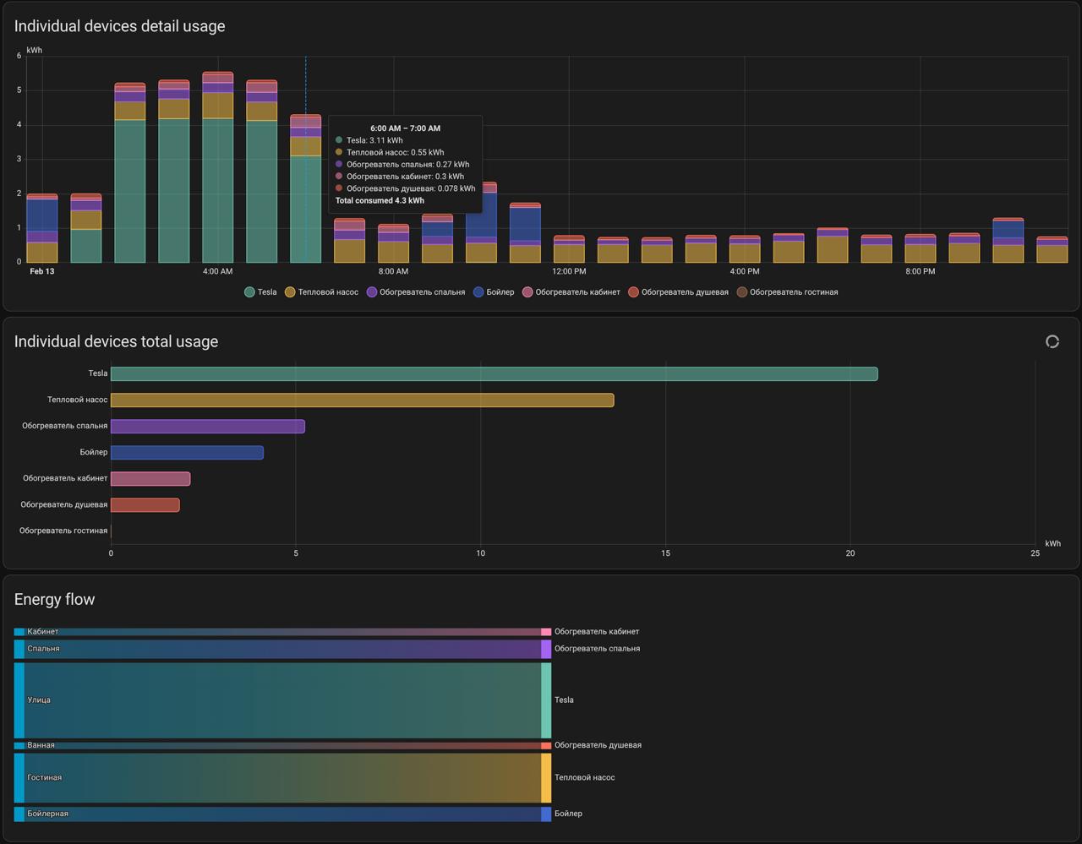The width and height of the screenshot is (1082, 844).
Task: Click the purple Обогреватель спальня total usage bar
Action: point(207,426)
